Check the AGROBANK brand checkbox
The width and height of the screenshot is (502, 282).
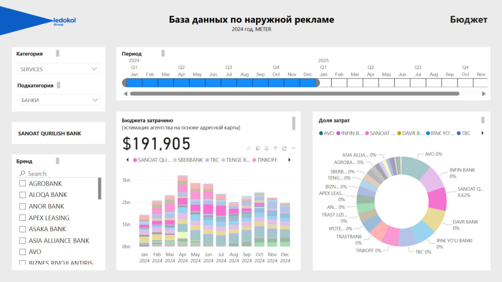[x=23, y=184]
